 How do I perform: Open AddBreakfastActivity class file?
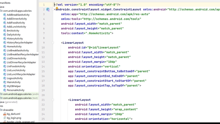pos(18,15)
